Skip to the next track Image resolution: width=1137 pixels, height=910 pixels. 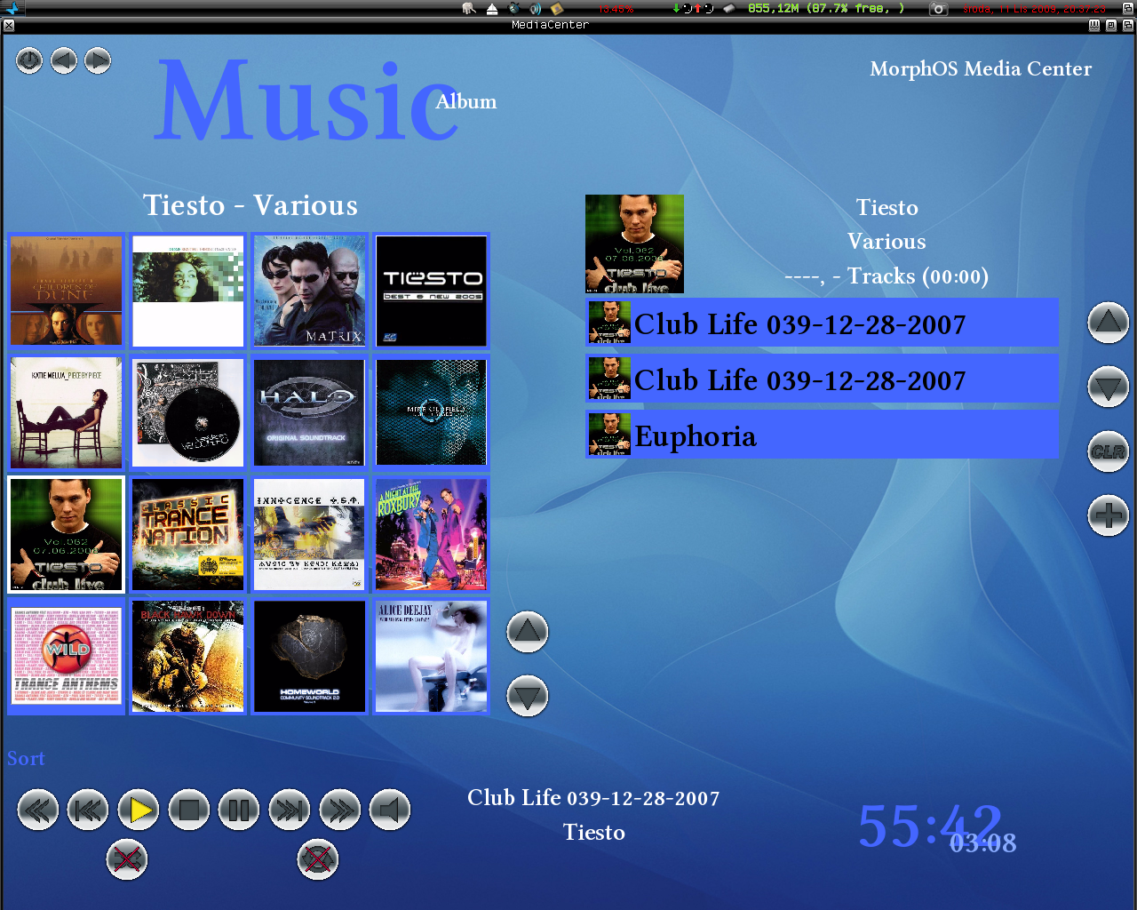tap(290, 810)
